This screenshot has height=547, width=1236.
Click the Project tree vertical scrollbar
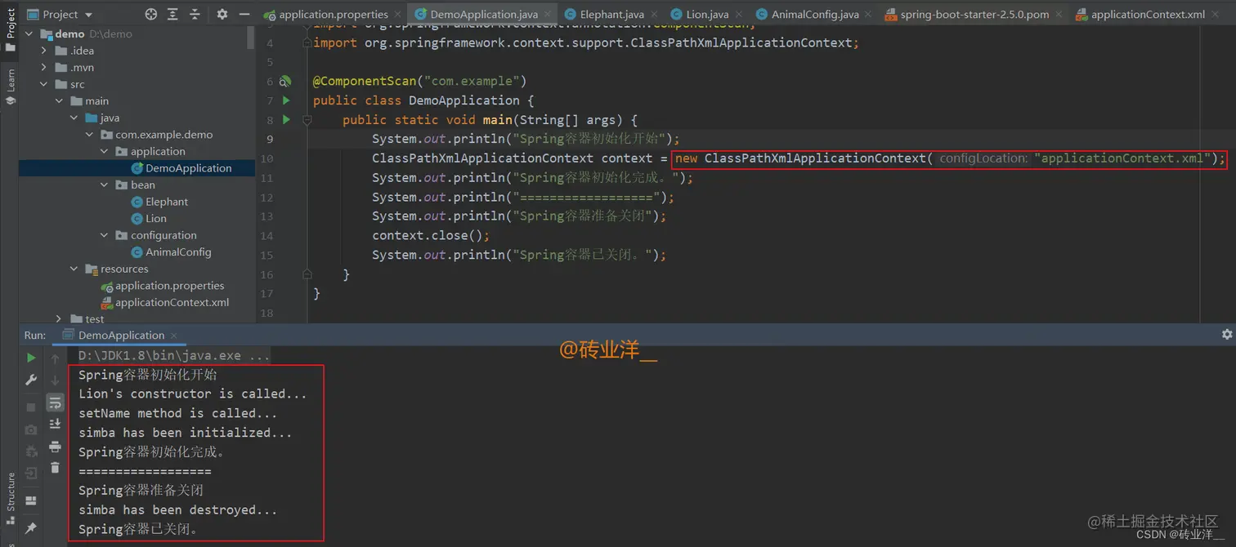coord(252,38)
